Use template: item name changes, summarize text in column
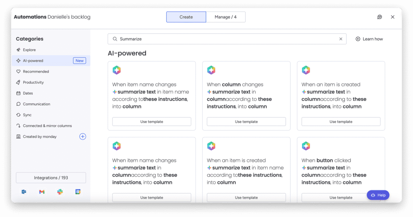 click(152, 198)
